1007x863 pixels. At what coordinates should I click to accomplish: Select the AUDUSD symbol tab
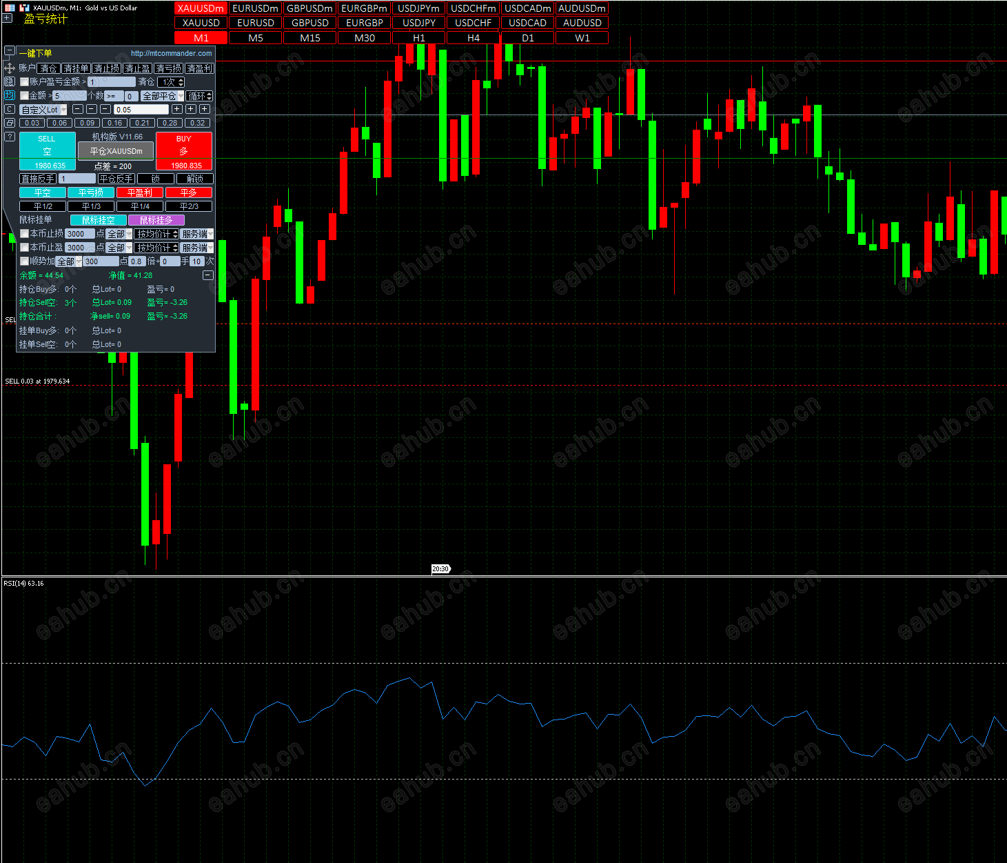click(x=582, y=23)
